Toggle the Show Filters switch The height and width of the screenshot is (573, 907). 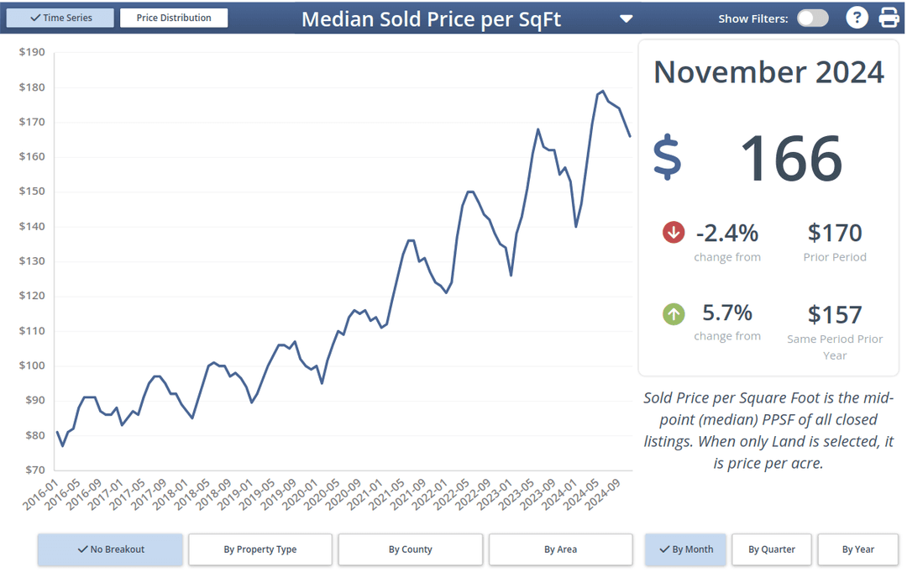pyautogui.click(x=812, y=18)
